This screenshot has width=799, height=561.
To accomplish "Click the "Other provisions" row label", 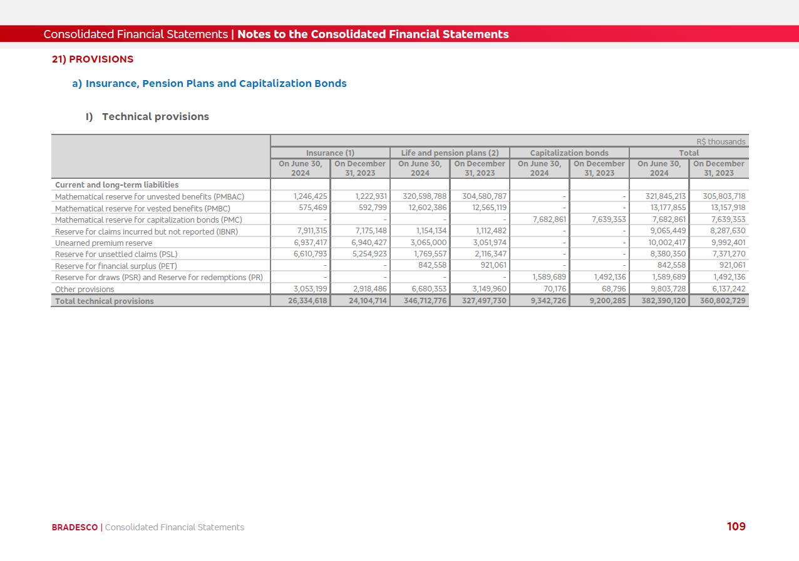I will [85, 290].
